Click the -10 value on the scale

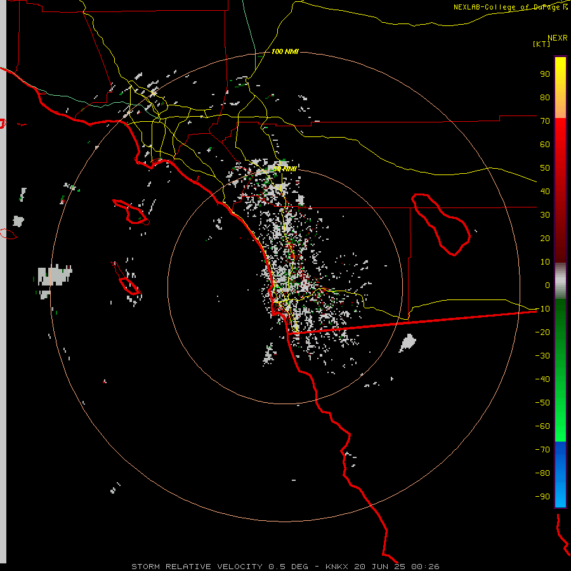point(542,309)
